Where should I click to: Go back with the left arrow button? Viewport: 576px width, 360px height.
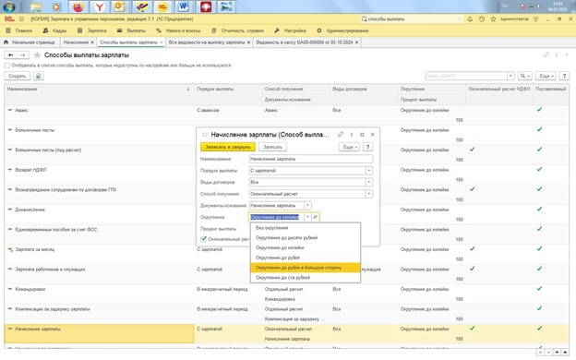[x=11, y=55]
